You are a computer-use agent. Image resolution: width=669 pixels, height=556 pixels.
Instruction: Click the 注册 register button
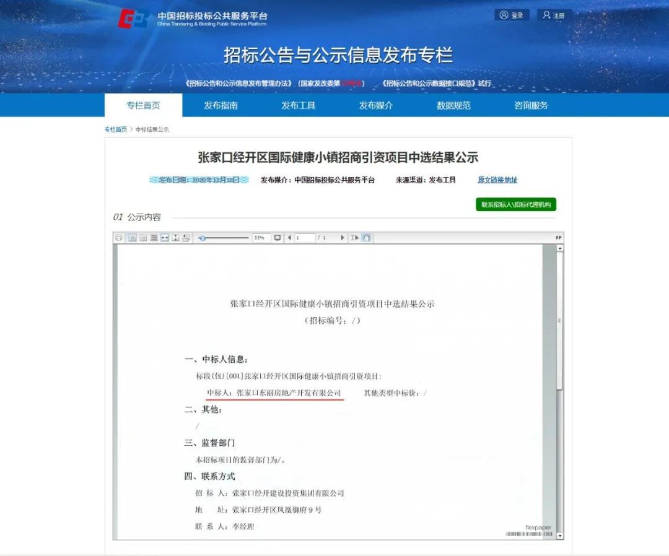554,15
